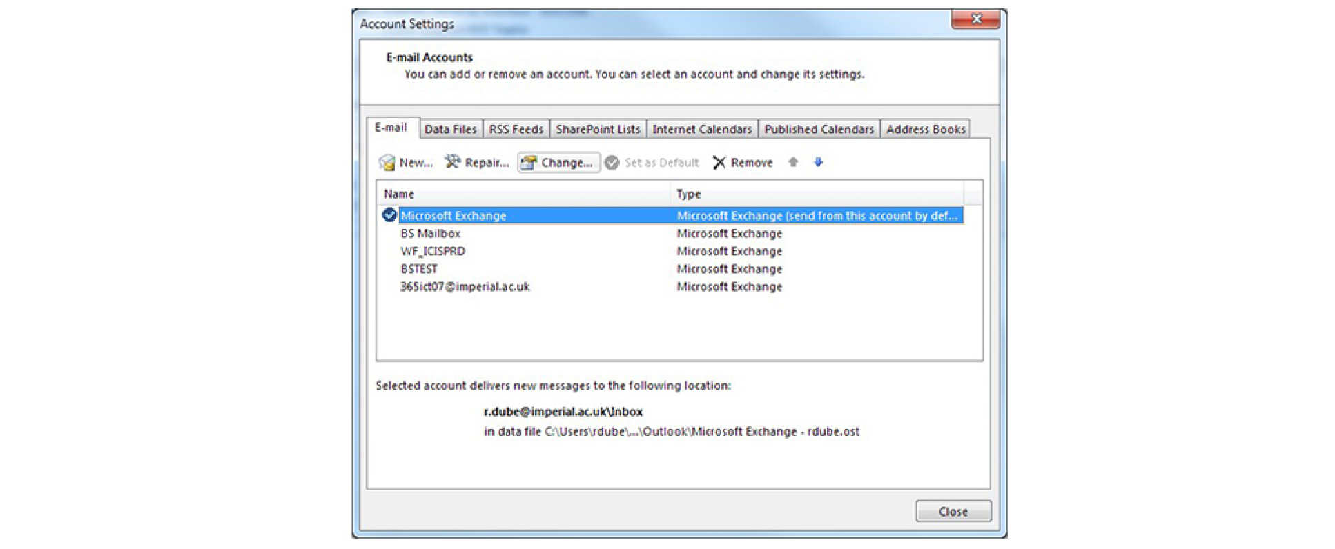Open the RSS Feeds tab
Image resolution: width=1335 pixels, height=549 pixels.
tap(516, 129)
